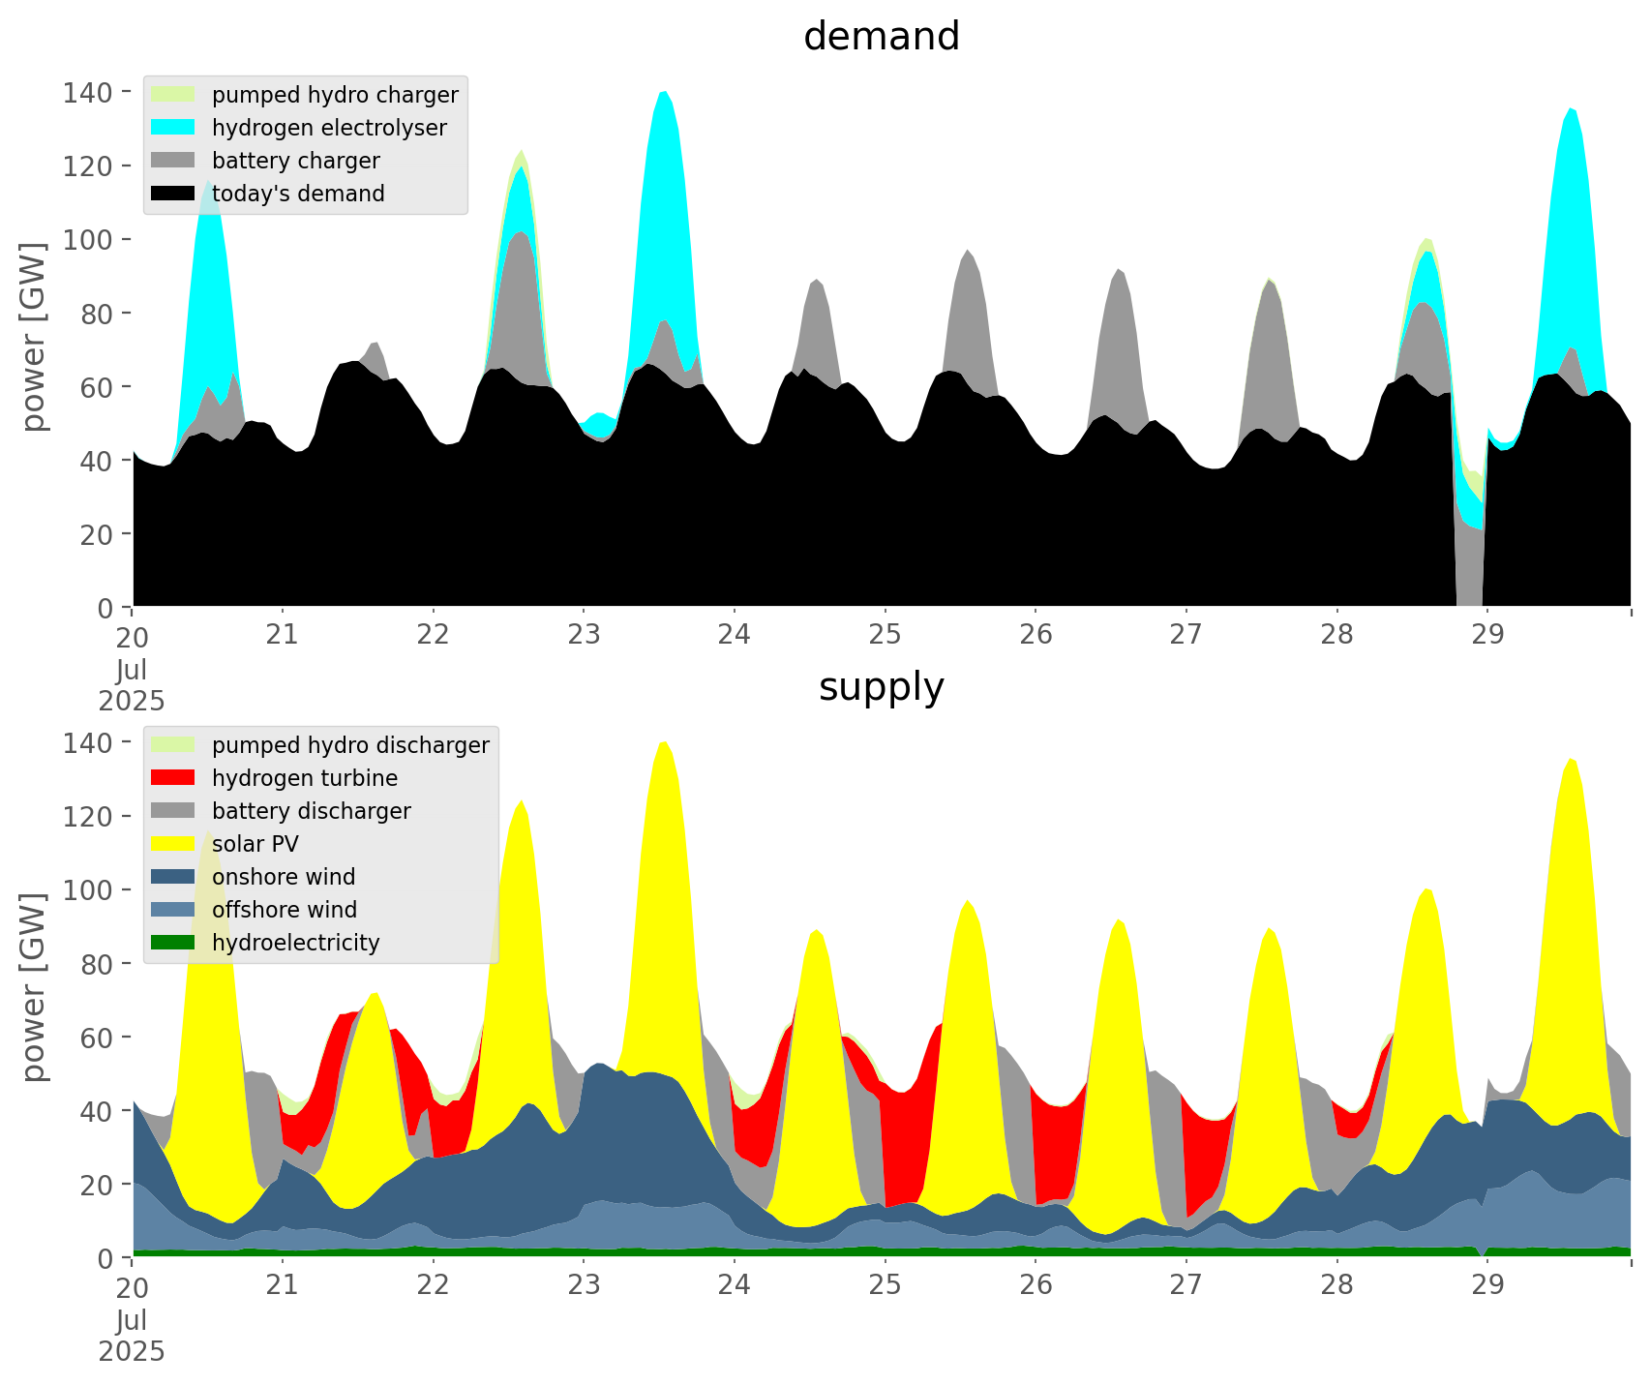Click the grey battery charger legend swatch
The image size is (1651, 1385).
coord(173,161)
